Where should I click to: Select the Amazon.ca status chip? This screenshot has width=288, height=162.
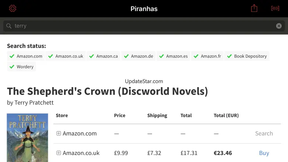pos(103,56)
